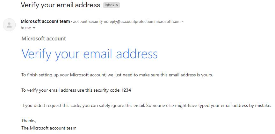Select the account-security-noreply sender email address
Image resolution: width=275 pixels, height=134 pixels.
pyautogui.click(x=127, y=22)
